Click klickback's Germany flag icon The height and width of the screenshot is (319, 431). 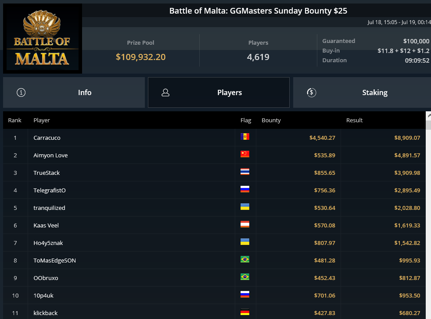(x=244, y=312)
